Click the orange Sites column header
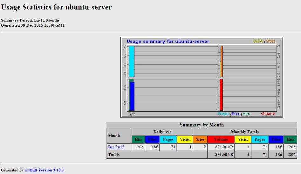The width and height of the screenshot is (301, 174). (x=200, y=139)
